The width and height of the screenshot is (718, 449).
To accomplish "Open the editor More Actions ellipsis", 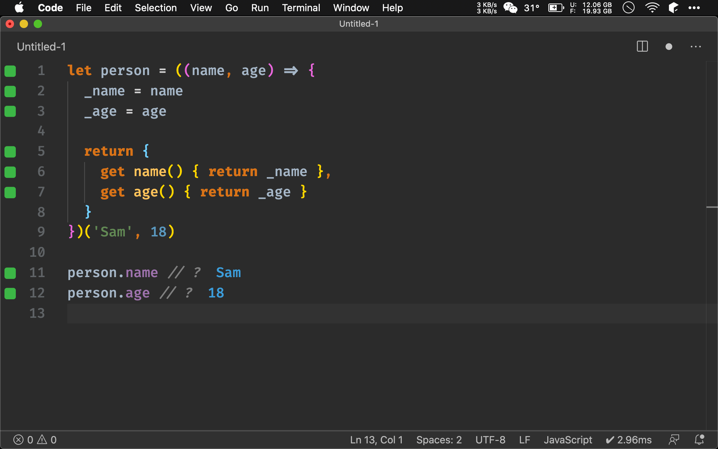I will (696, 47).
